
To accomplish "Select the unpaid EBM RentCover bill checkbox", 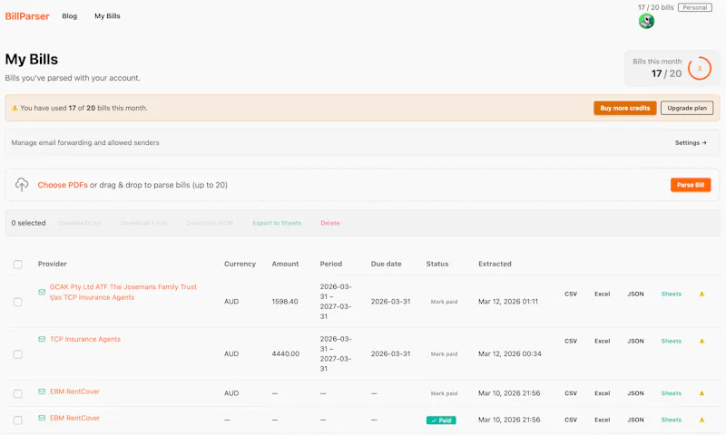I will pos(17,393).
